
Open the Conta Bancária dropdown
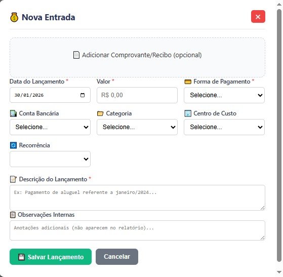pos(50,127)
